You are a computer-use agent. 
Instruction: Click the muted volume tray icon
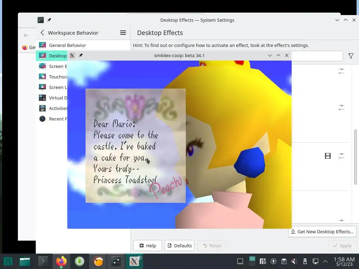click(294, 261)
